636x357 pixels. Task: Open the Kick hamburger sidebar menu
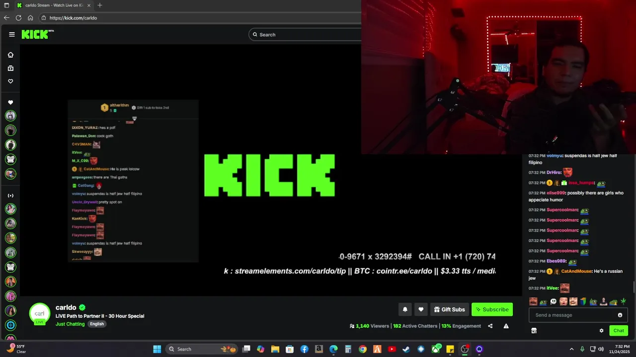coord(12,34)
